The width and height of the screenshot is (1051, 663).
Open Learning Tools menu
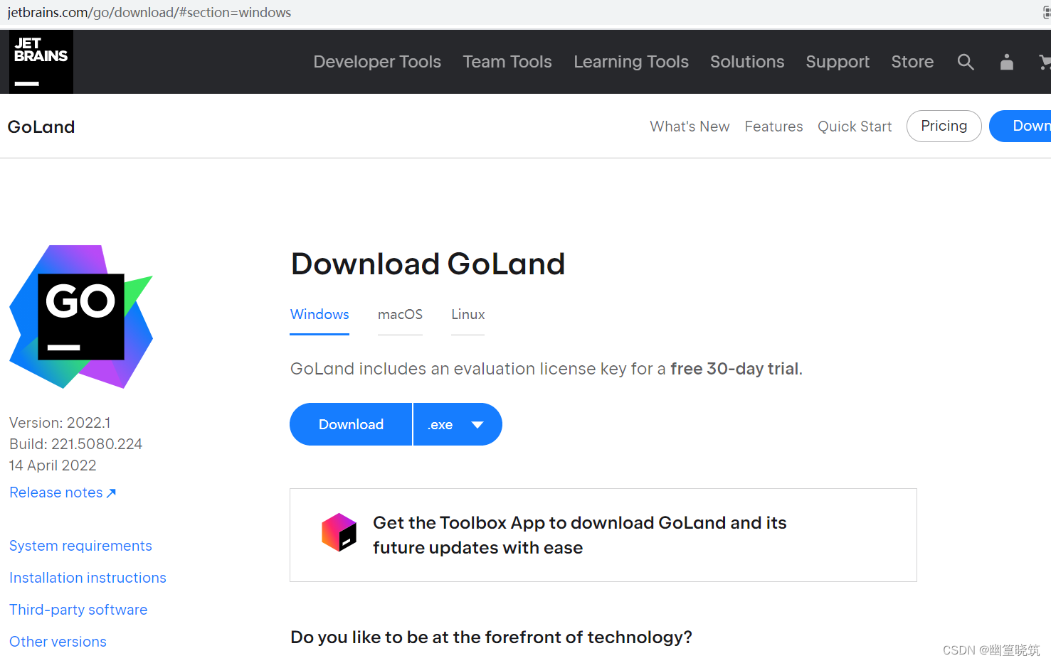click(x=631, y=62)
